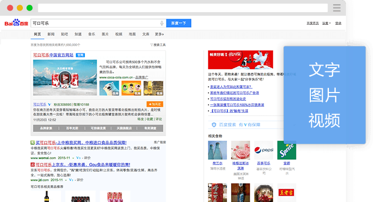The height and width of the screenshot is (202, 374).
Task: Open the 可口可乐中国官方网站 result title
Action: 53,55
